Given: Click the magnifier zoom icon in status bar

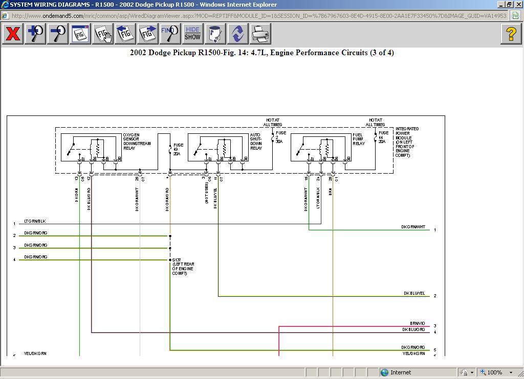Looking at the screenshot, I should pyautogui.click(x=483, y=372).
